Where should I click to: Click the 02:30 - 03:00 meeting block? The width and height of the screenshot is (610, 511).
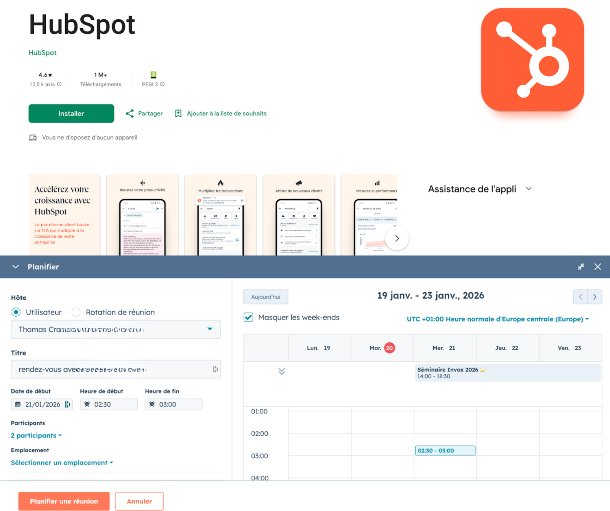point(445,450)
